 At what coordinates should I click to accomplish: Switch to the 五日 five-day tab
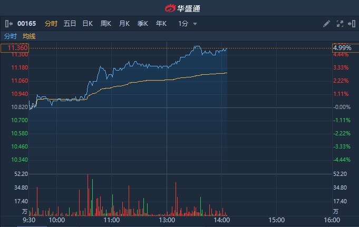point(70,24)
